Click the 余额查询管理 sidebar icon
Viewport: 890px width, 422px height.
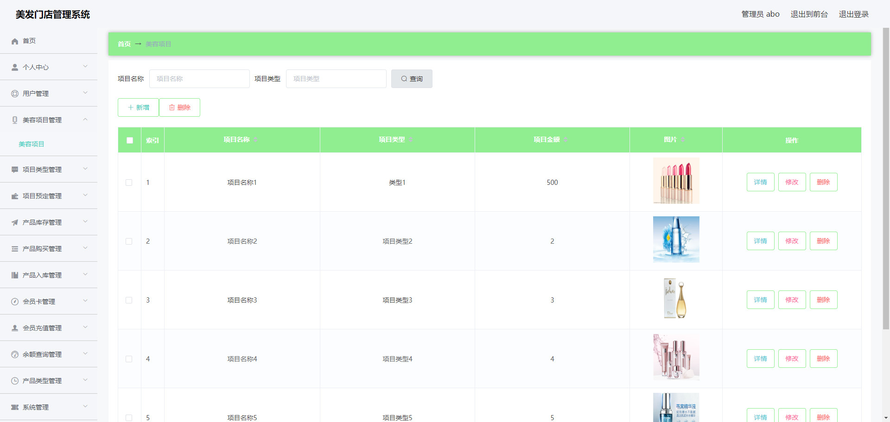[15, 354]
